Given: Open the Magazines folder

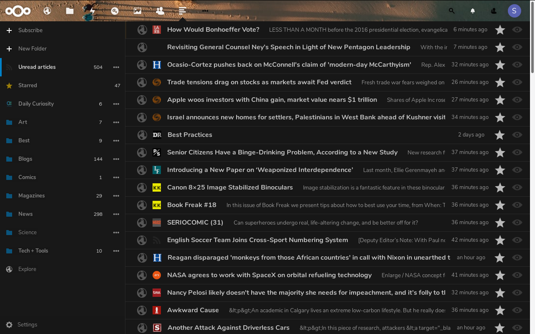Looking at the screenshot, I should pyautogui.click(x=31, y=196).
